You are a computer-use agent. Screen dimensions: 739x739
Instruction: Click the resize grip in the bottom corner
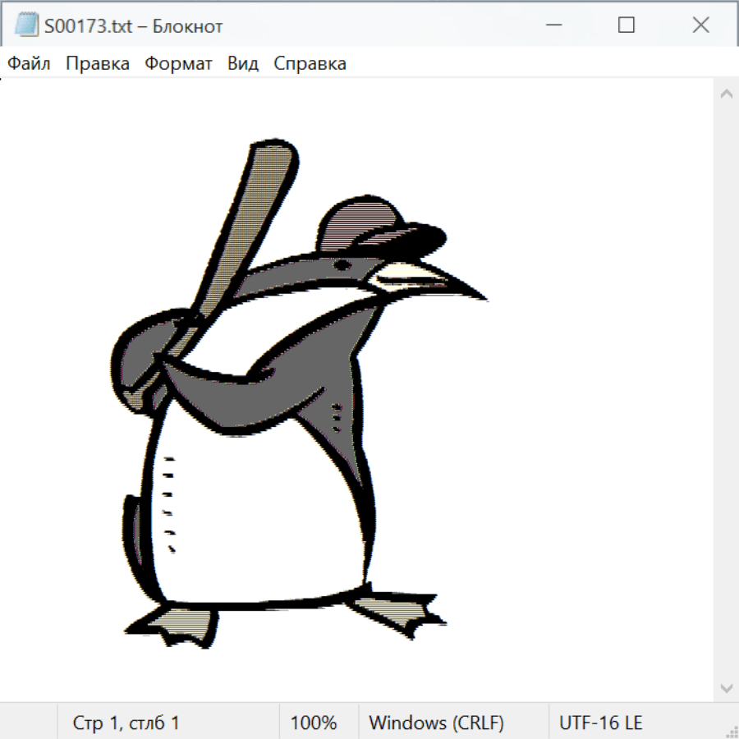coord(731,731)
